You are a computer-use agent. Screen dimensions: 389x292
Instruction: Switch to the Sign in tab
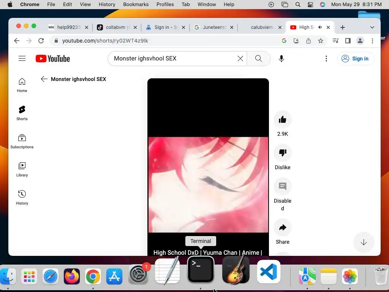click(165, 27)
